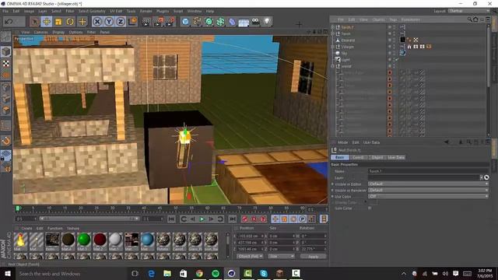Select the Model mode cube icon
Viewport: 498px width, 280px height.
click(x=5, y=51)
